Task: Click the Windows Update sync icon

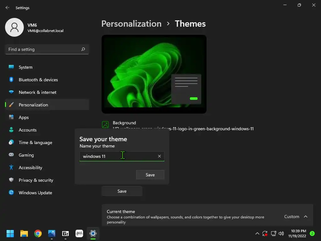Action: (x=11, y=192)
